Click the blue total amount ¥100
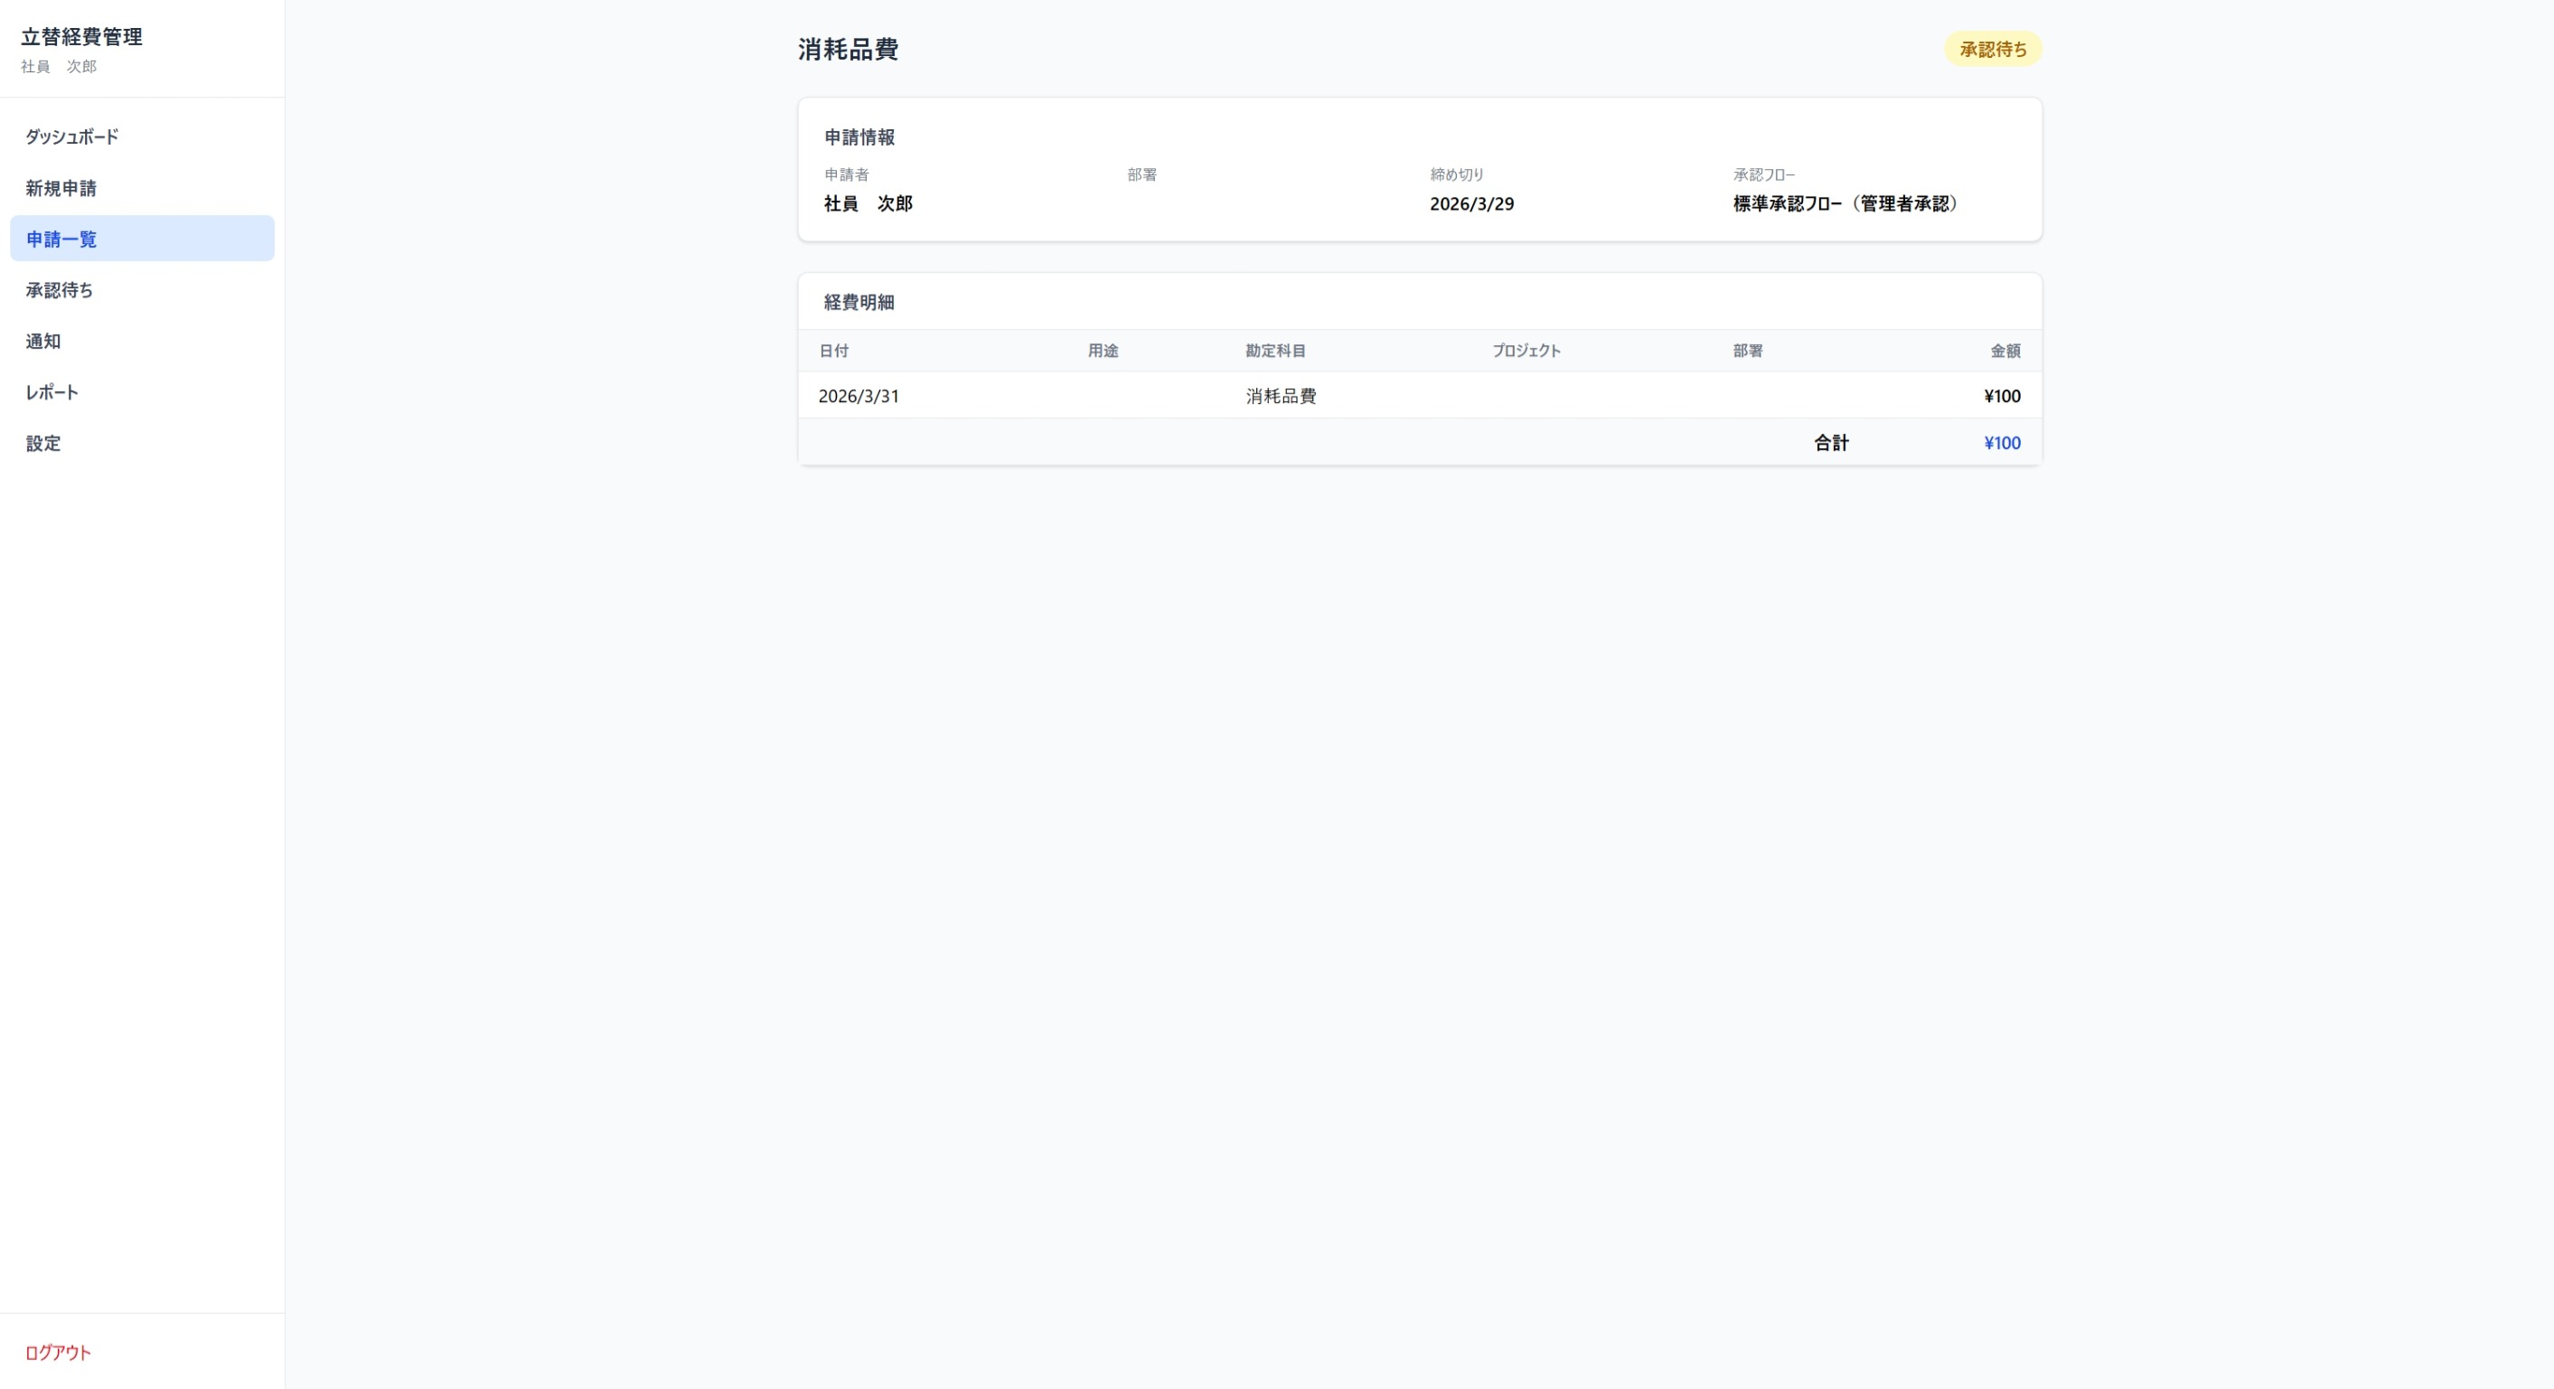 [x=2001, y=443]
